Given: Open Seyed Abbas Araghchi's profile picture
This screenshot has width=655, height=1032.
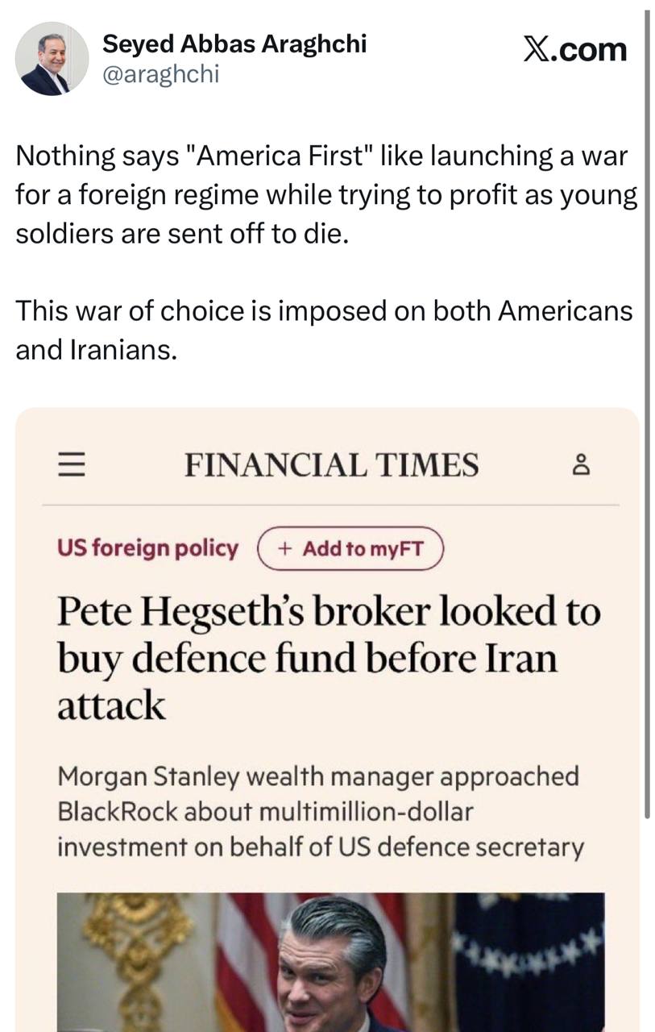Looking at the screenshot, I should pyautogui.click(x=52, y=59).
